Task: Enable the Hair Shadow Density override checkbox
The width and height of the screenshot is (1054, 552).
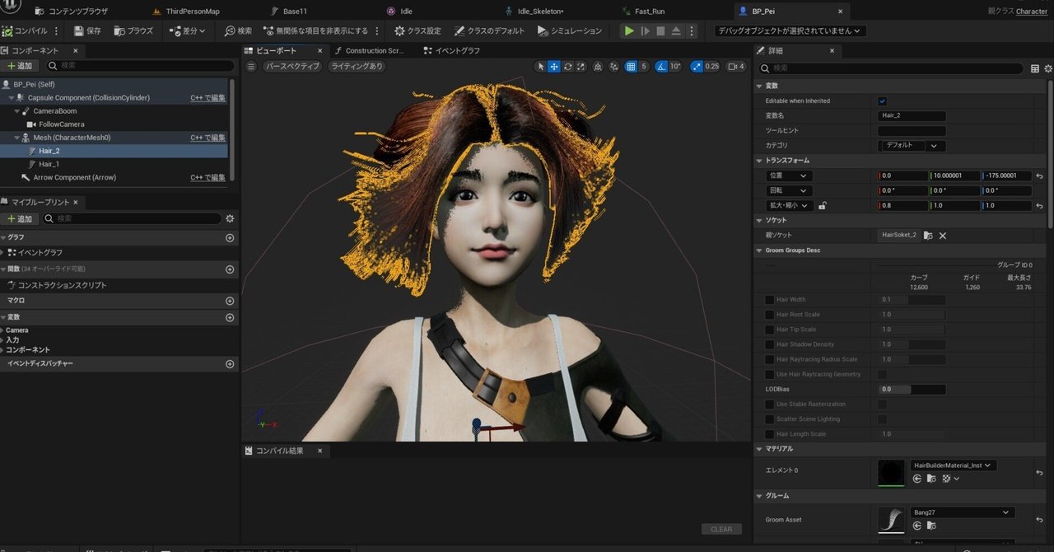Action: pyautogui.click(x=769, y=344)
